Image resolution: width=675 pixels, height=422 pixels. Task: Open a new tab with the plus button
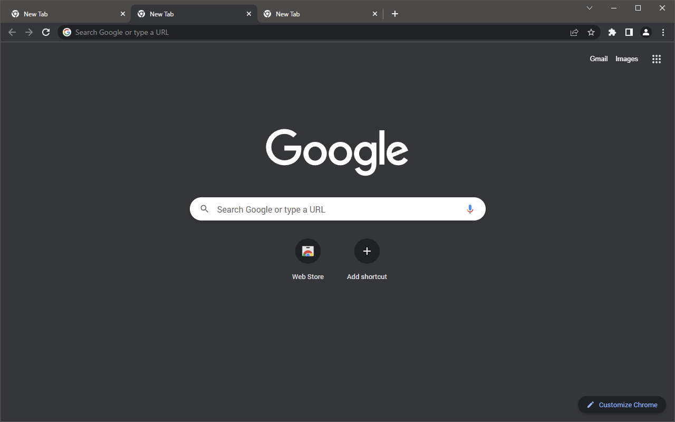point(395,14)
